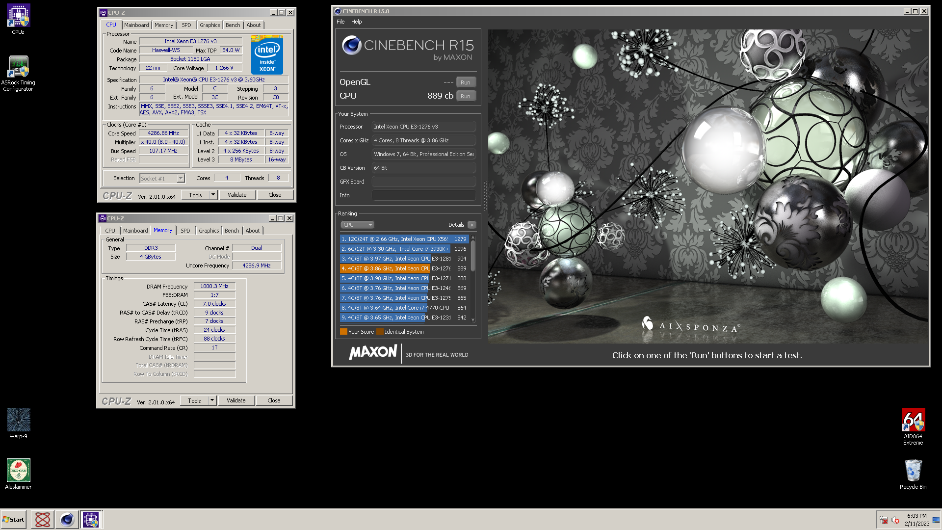Click the Cinebench taskbar icon

67,520
